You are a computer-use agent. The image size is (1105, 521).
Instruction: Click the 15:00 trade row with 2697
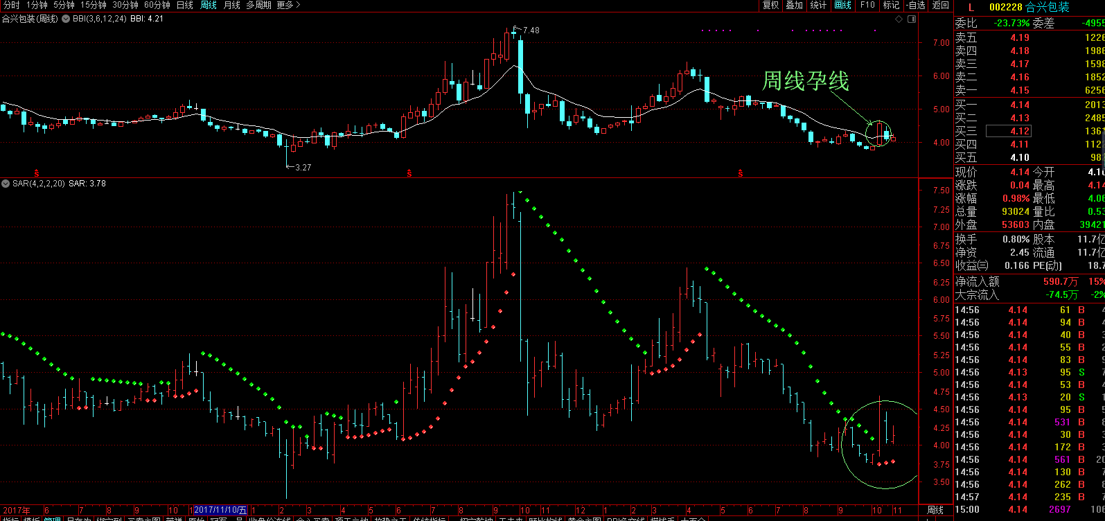(x=1029, y=509)
